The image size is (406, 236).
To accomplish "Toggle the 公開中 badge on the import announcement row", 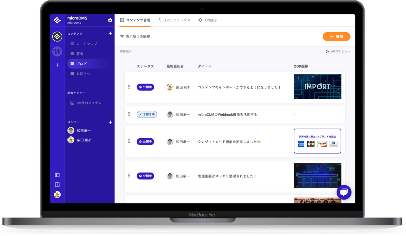I will (x=145, y=87).
